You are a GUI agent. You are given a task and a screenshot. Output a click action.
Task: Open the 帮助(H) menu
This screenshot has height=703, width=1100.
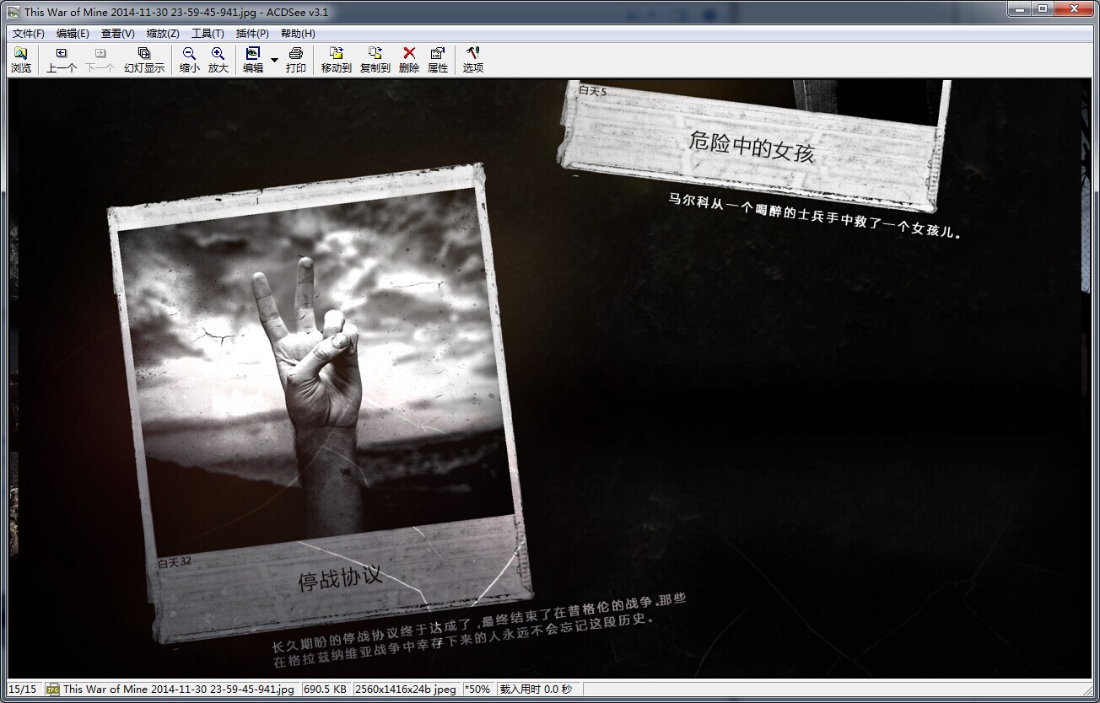(298, 34)
